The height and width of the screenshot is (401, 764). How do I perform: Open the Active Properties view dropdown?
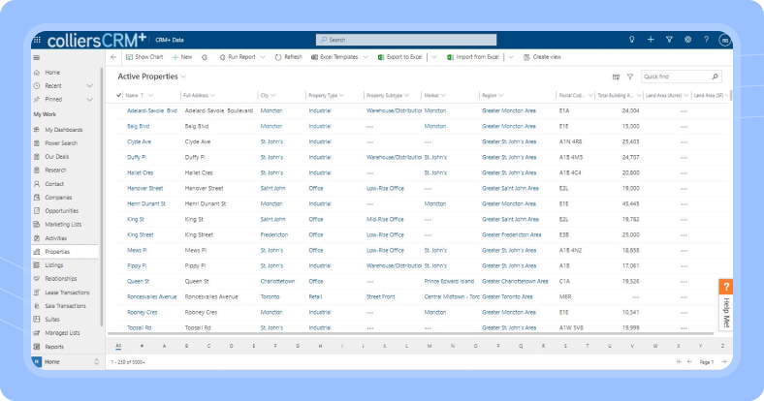click(x=183, y=77)
